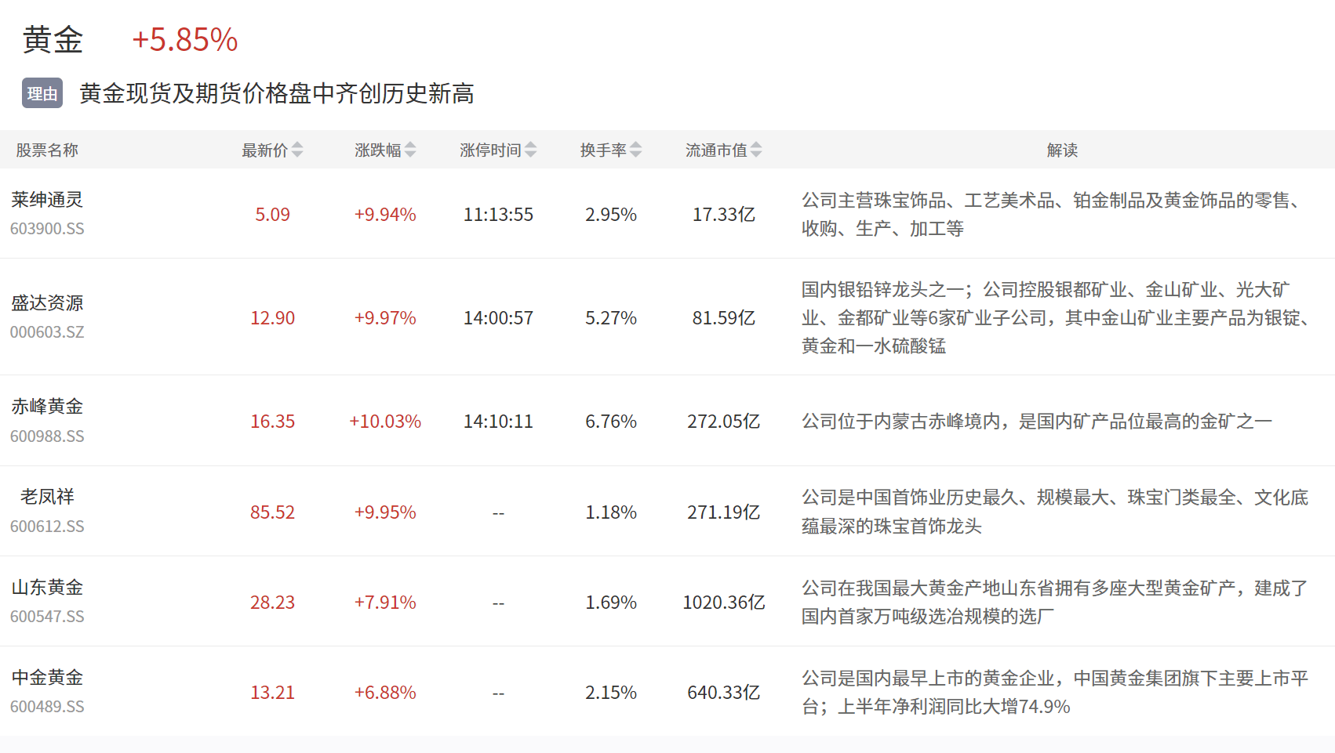Click the 解读 column header

click(x=1062, y=150)
